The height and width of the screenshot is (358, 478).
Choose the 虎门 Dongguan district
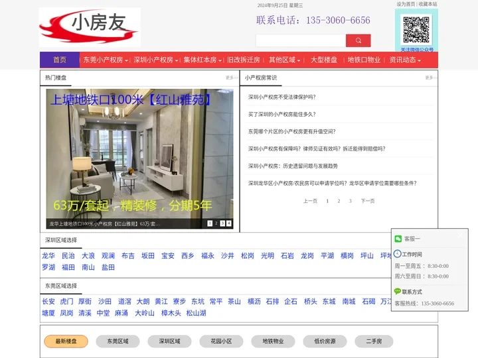pos(67,302)
